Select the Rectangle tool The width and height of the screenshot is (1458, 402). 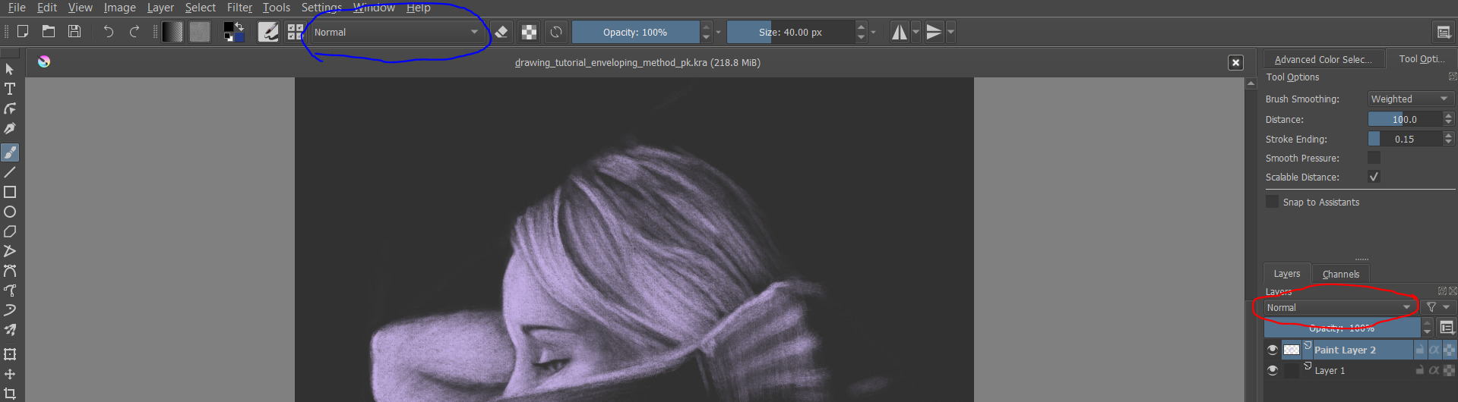(x=10, y=192)
